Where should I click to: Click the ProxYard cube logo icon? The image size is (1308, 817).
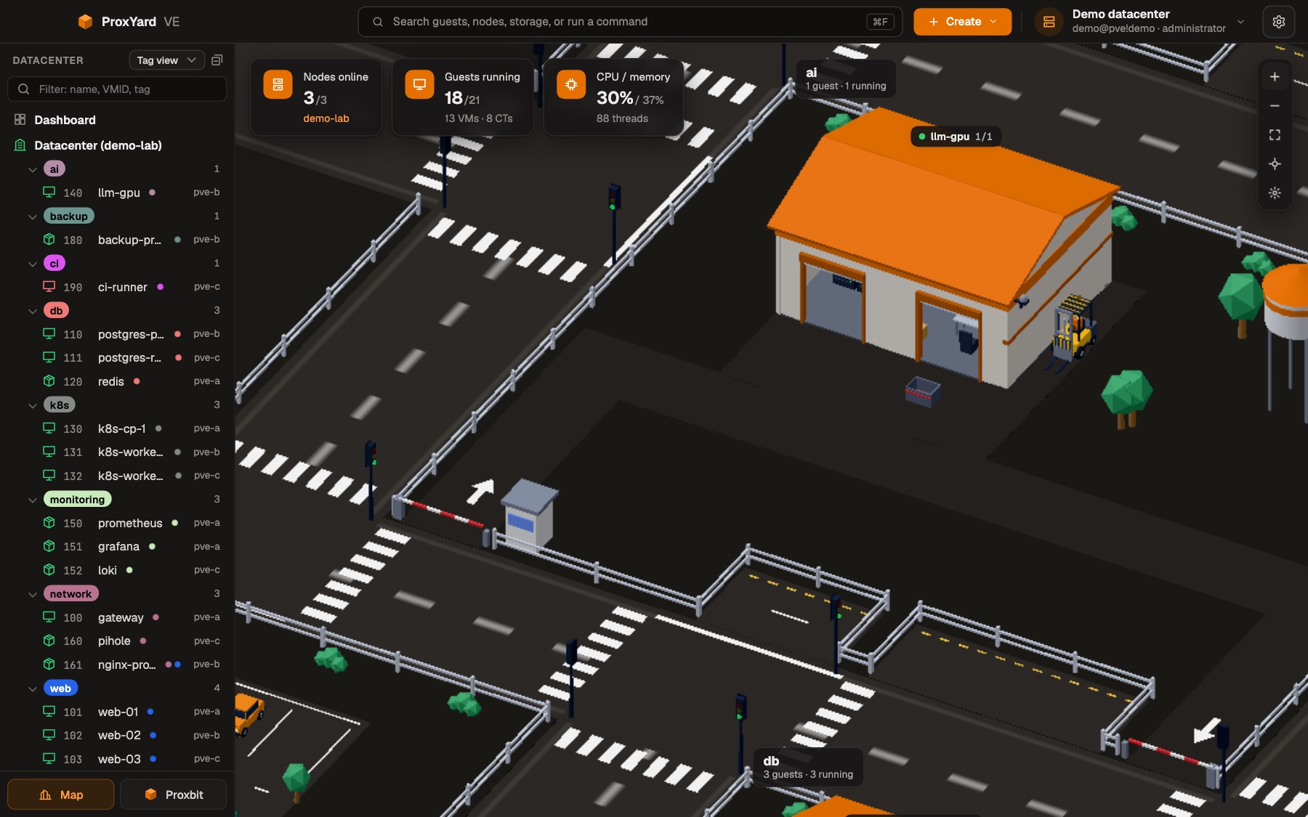[85, 22]
